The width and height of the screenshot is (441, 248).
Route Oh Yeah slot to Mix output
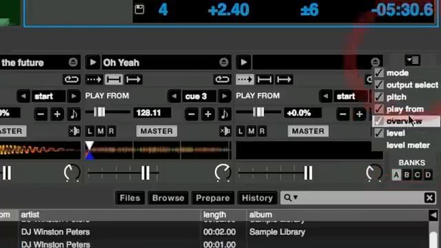101,132
